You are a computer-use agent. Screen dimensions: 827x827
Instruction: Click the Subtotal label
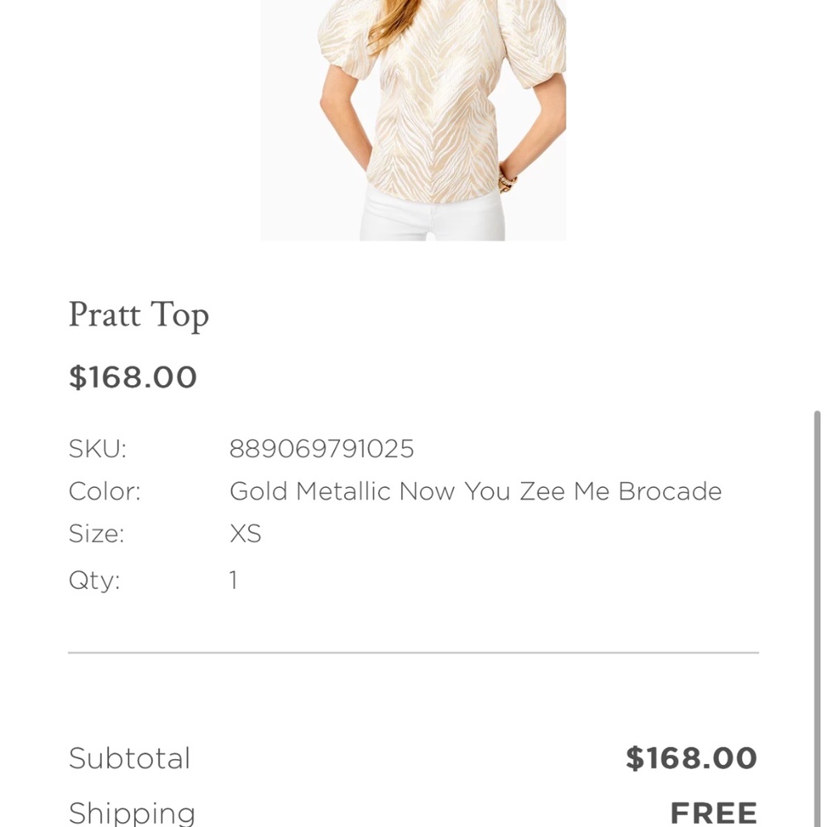tap(130, 758)
